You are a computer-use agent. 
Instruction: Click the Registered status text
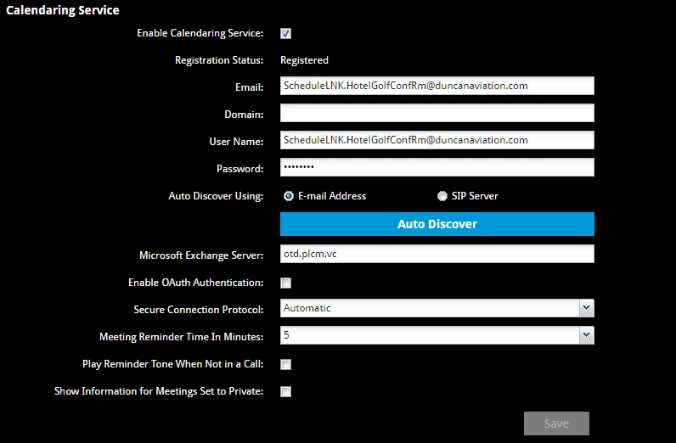[304, 60]
